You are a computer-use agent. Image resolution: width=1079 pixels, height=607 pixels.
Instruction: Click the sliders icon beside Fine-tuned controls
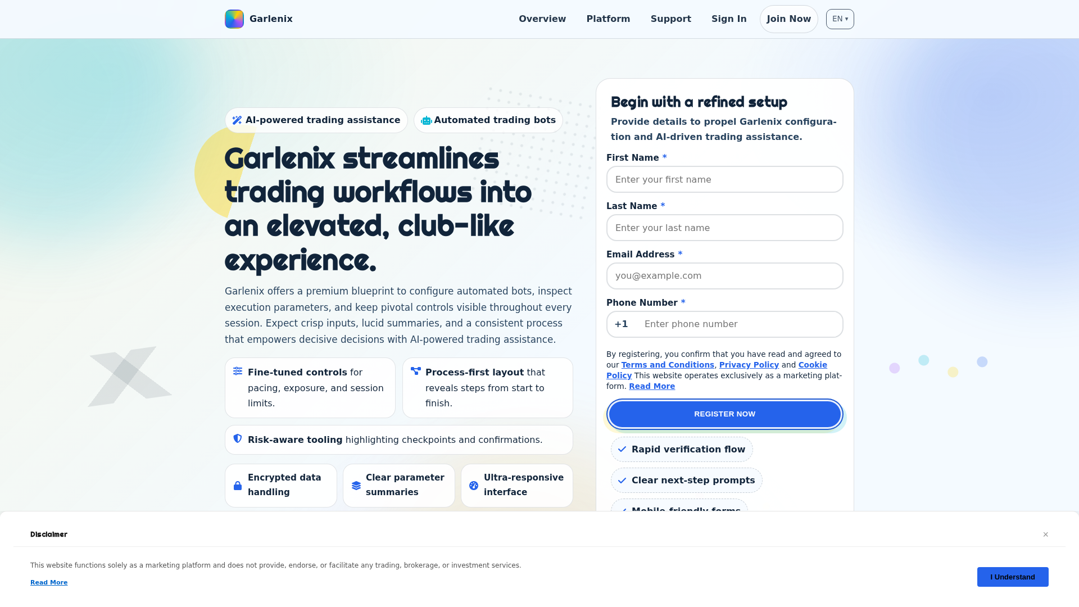click(x=238, y=371)
